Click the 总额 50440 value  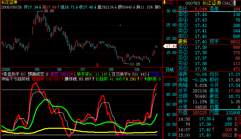(201, 96)
